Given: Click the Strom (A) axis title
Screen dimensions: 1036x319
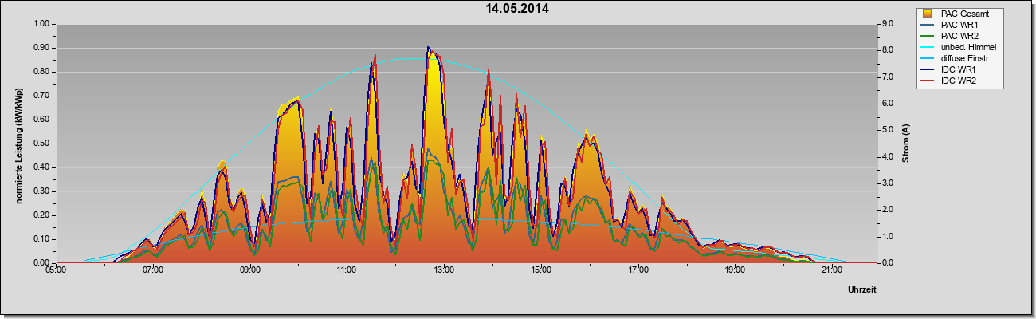Looking at the screenshot, I should point(906,144).
